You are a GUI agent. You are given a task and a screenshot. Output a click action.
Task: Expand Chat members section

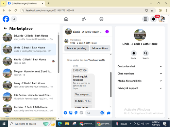point(140,73)
